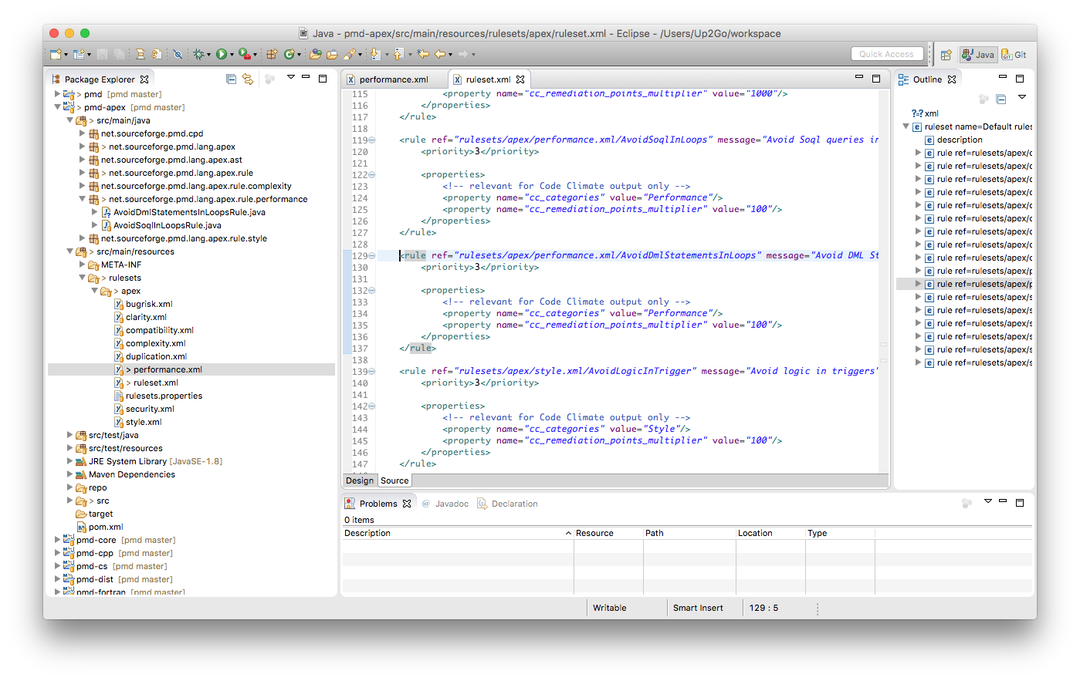Click Run External Tools icon

(x=245, y=54)
